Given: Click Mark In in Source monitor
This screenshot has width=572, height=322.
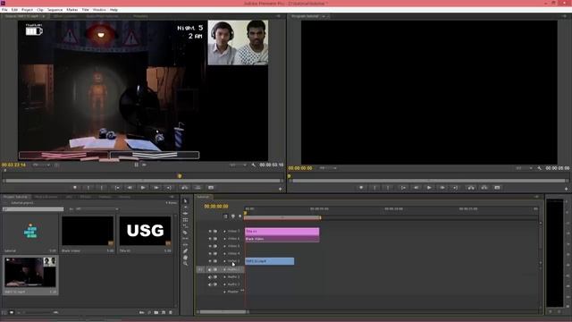Looking at the screenshot, I should 88,188.
